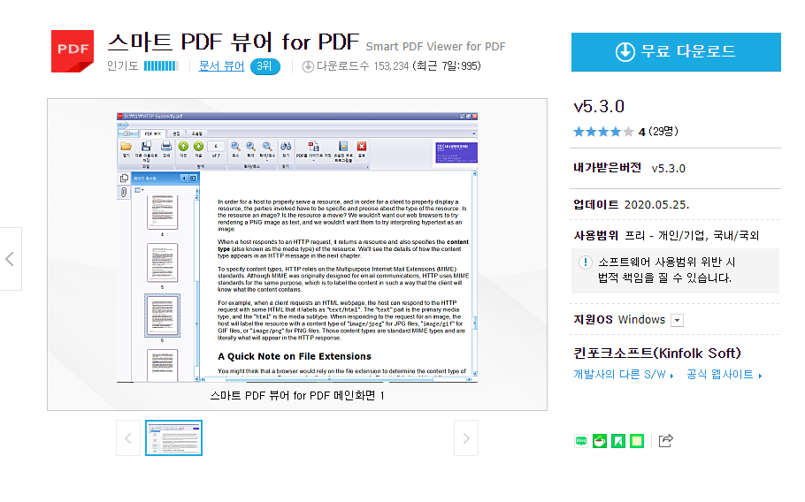This screenshot has width=805, height=502.
Task: Click the 'A Quick Note on File Extensions' heading
Action: 295,356
